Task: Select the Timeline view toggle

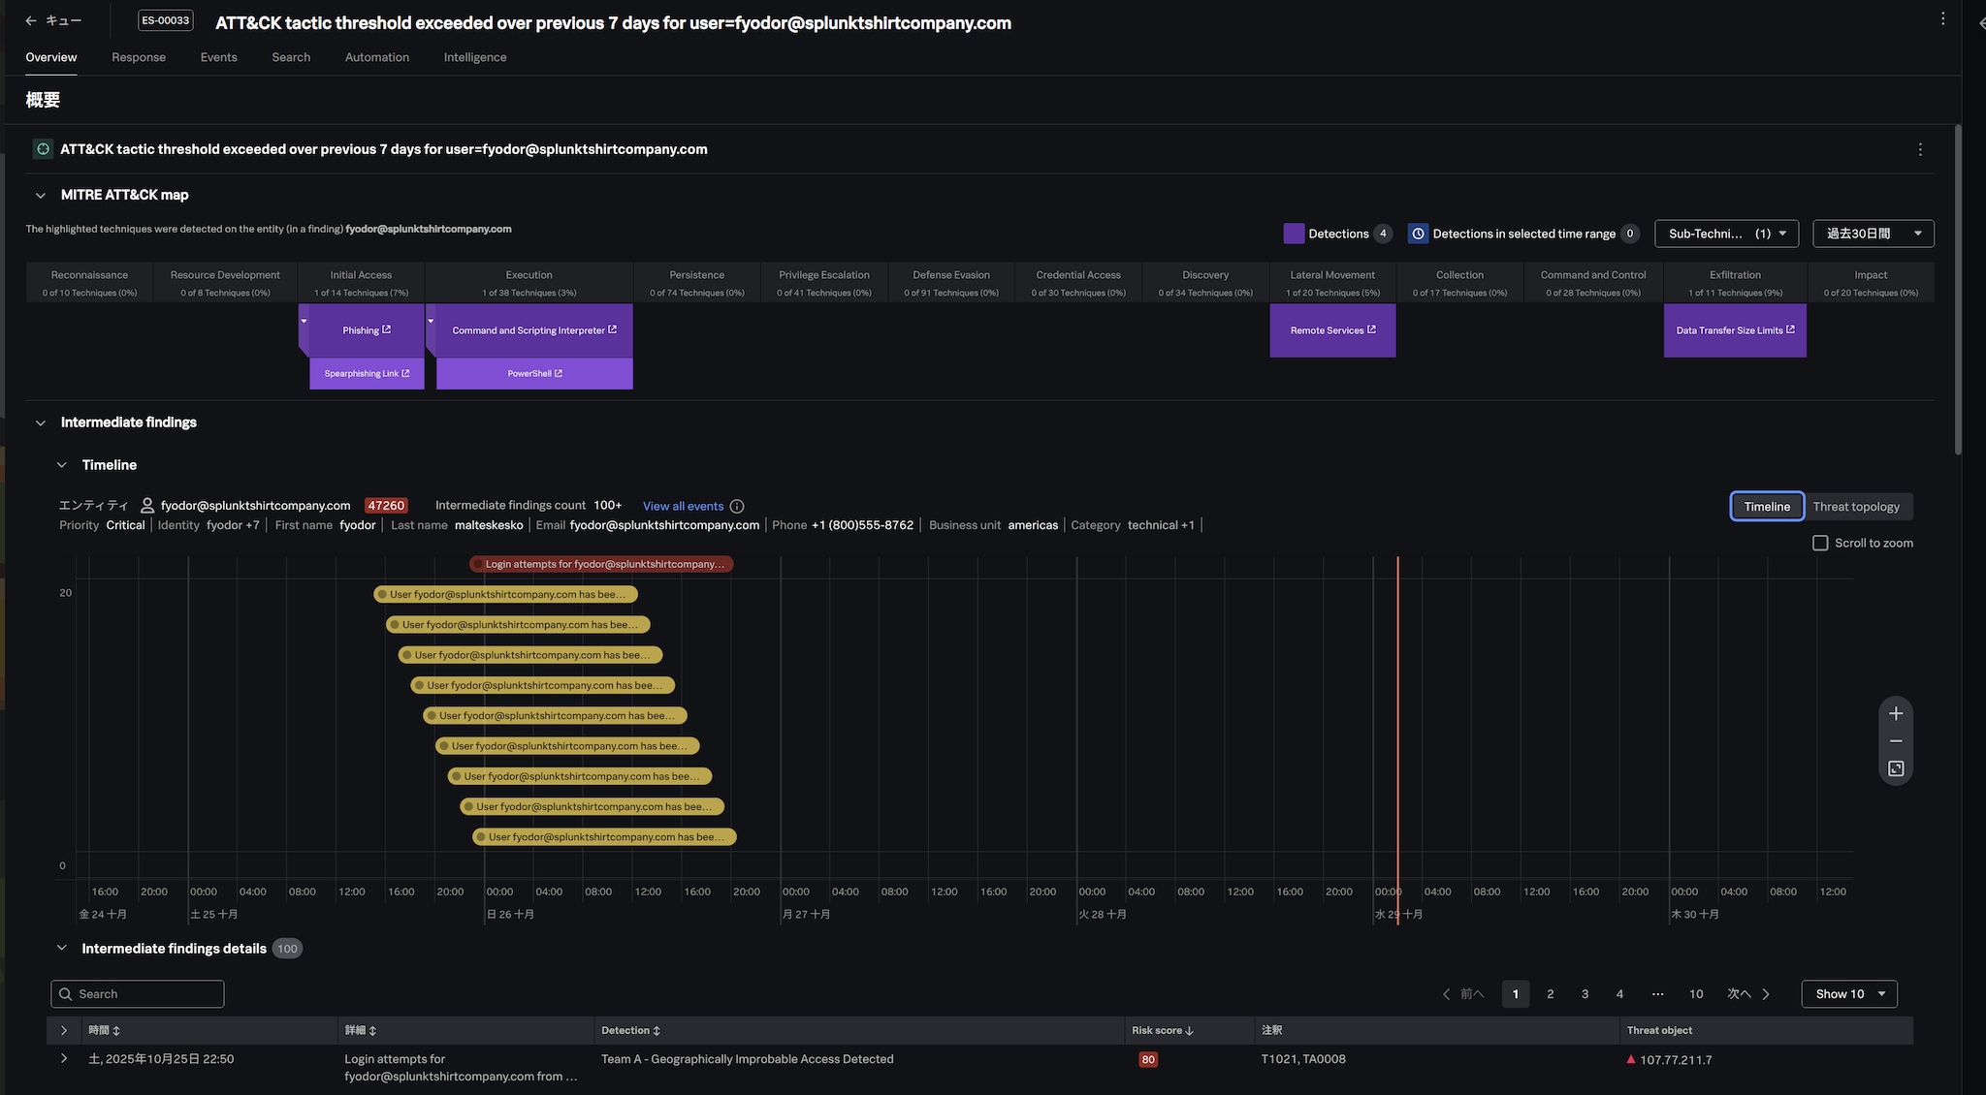Action: [x=1767, y=506]
